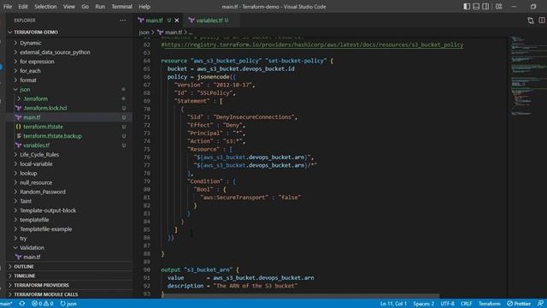Open .terraform.lock.hcl file
Image resolution: width=547 pixels, height=308 pixels.
tap(70, 108)
